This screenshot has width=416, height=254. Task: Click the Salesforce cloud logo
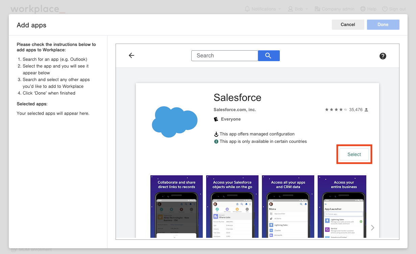(x=174, y=122)
